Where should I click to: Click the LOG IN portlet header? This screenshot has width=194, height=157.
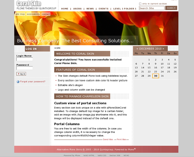click(37, 49)
